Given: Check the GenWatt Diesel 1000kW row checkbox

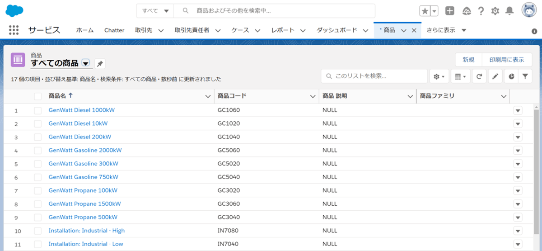Looking at the screenshot, I should pyautogui.click(x=38, y=110).
